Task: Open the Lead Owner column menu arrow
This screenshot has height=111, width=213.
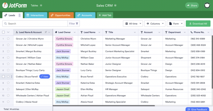Action: [x=75, y=32]
